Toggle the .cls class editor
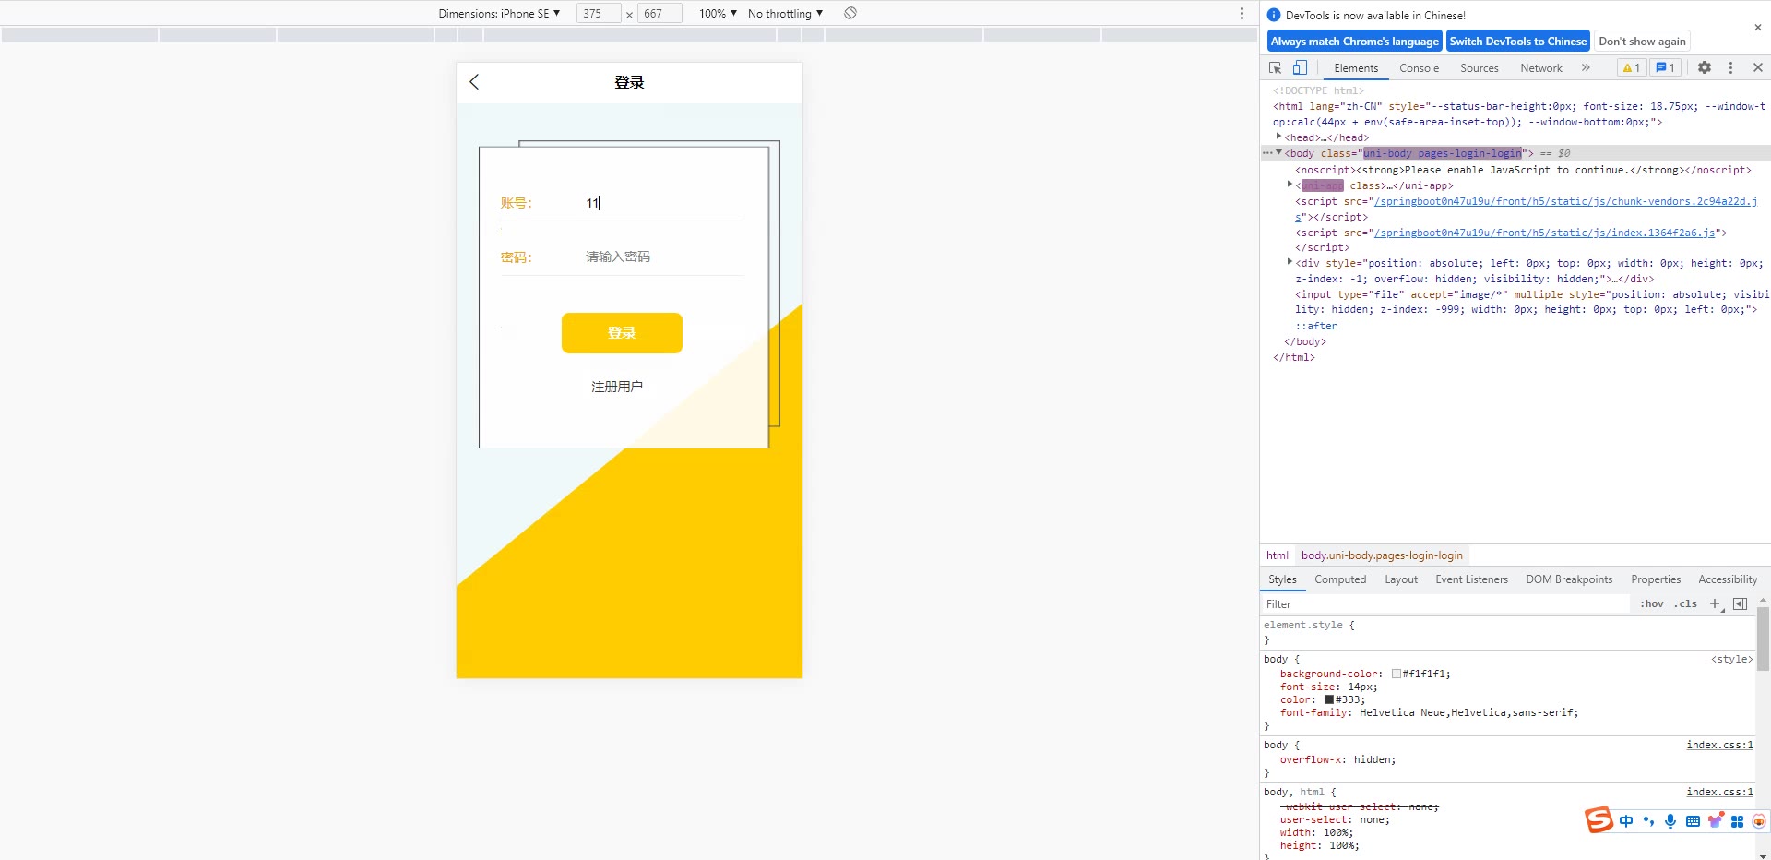This screenshot has height=860, width=1771. [1686, 604]
